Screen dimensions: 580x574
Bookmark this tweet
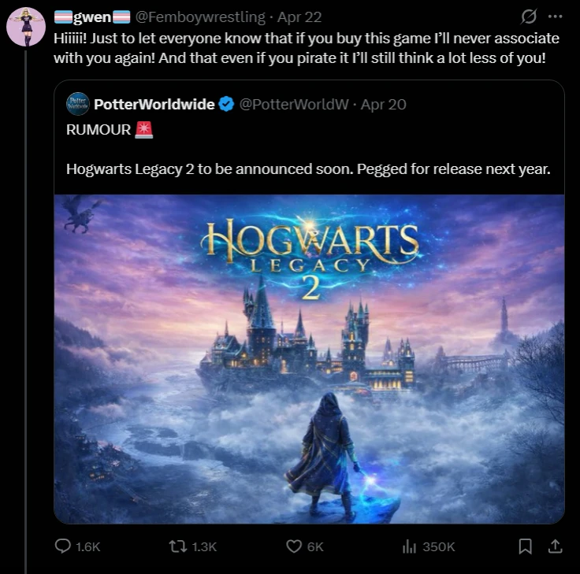click(526, 546)
